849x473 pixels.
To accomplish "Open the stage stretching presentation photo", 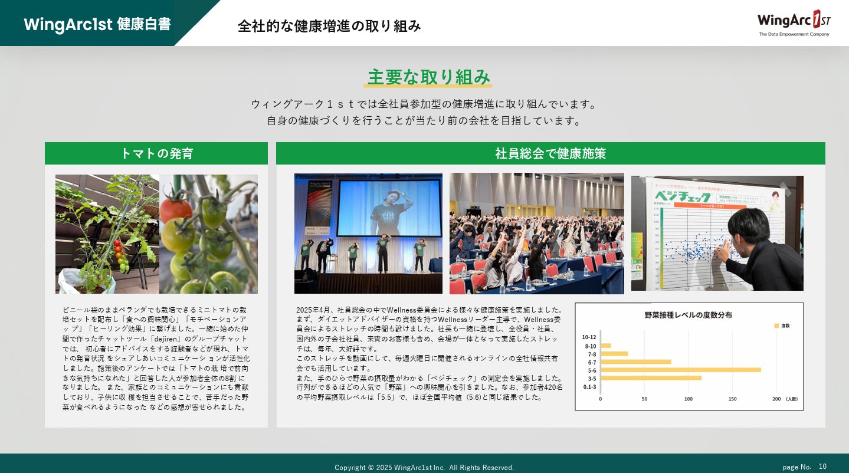I will 368,234.
